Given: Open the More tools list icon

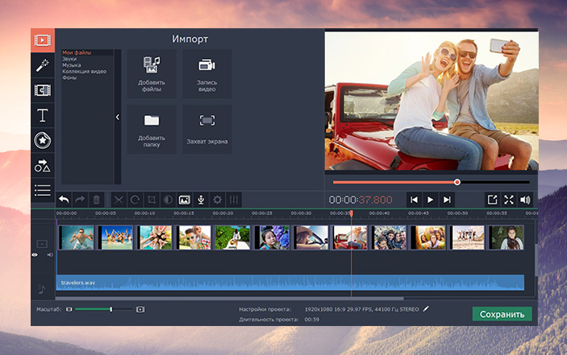Looking at the screenshot, I should (43, 190).
